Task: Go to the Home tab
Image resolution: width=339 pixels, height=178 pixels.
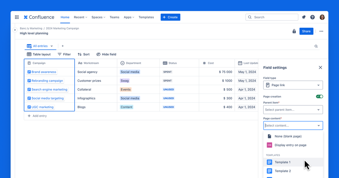Action: pos(65,17)
